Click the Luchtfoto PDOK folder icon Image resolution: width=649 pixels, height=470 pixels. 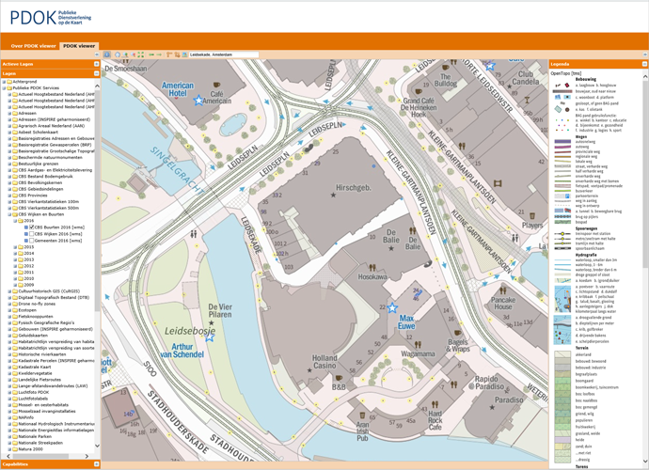(x=15, y=392)
